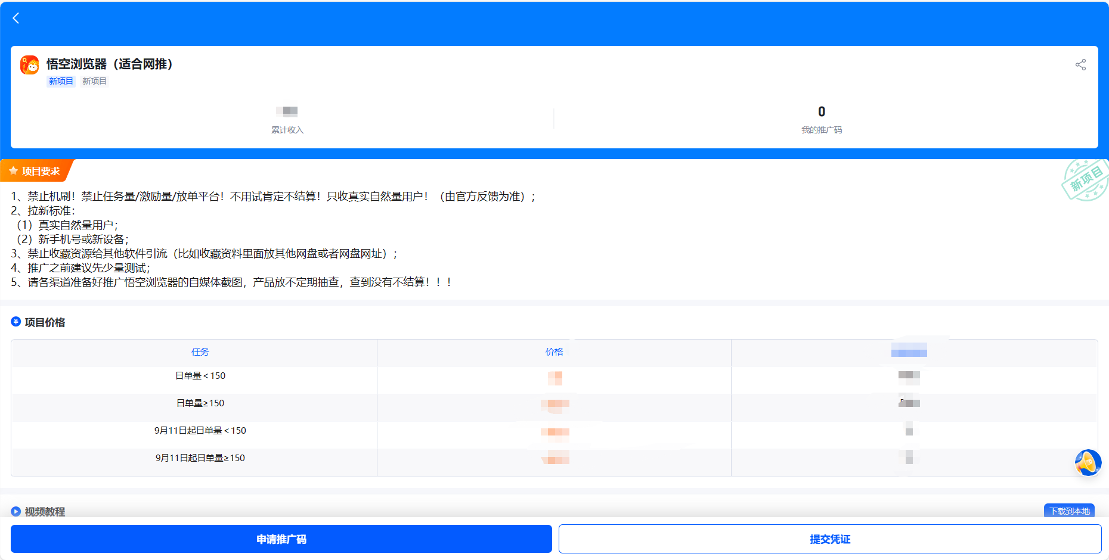This screenshot has width=1109, height=560.
Task: Click the 悟空浏览器 app logo
Action: pos(30,64)
